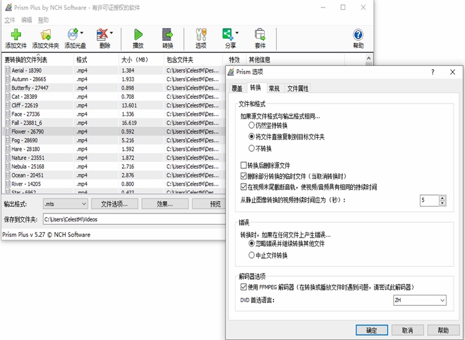Switch to 转换 tab in options
Image resolution: width=465 pixels, height=340 pixels.
pyautogui.click(x=255, y=87)
